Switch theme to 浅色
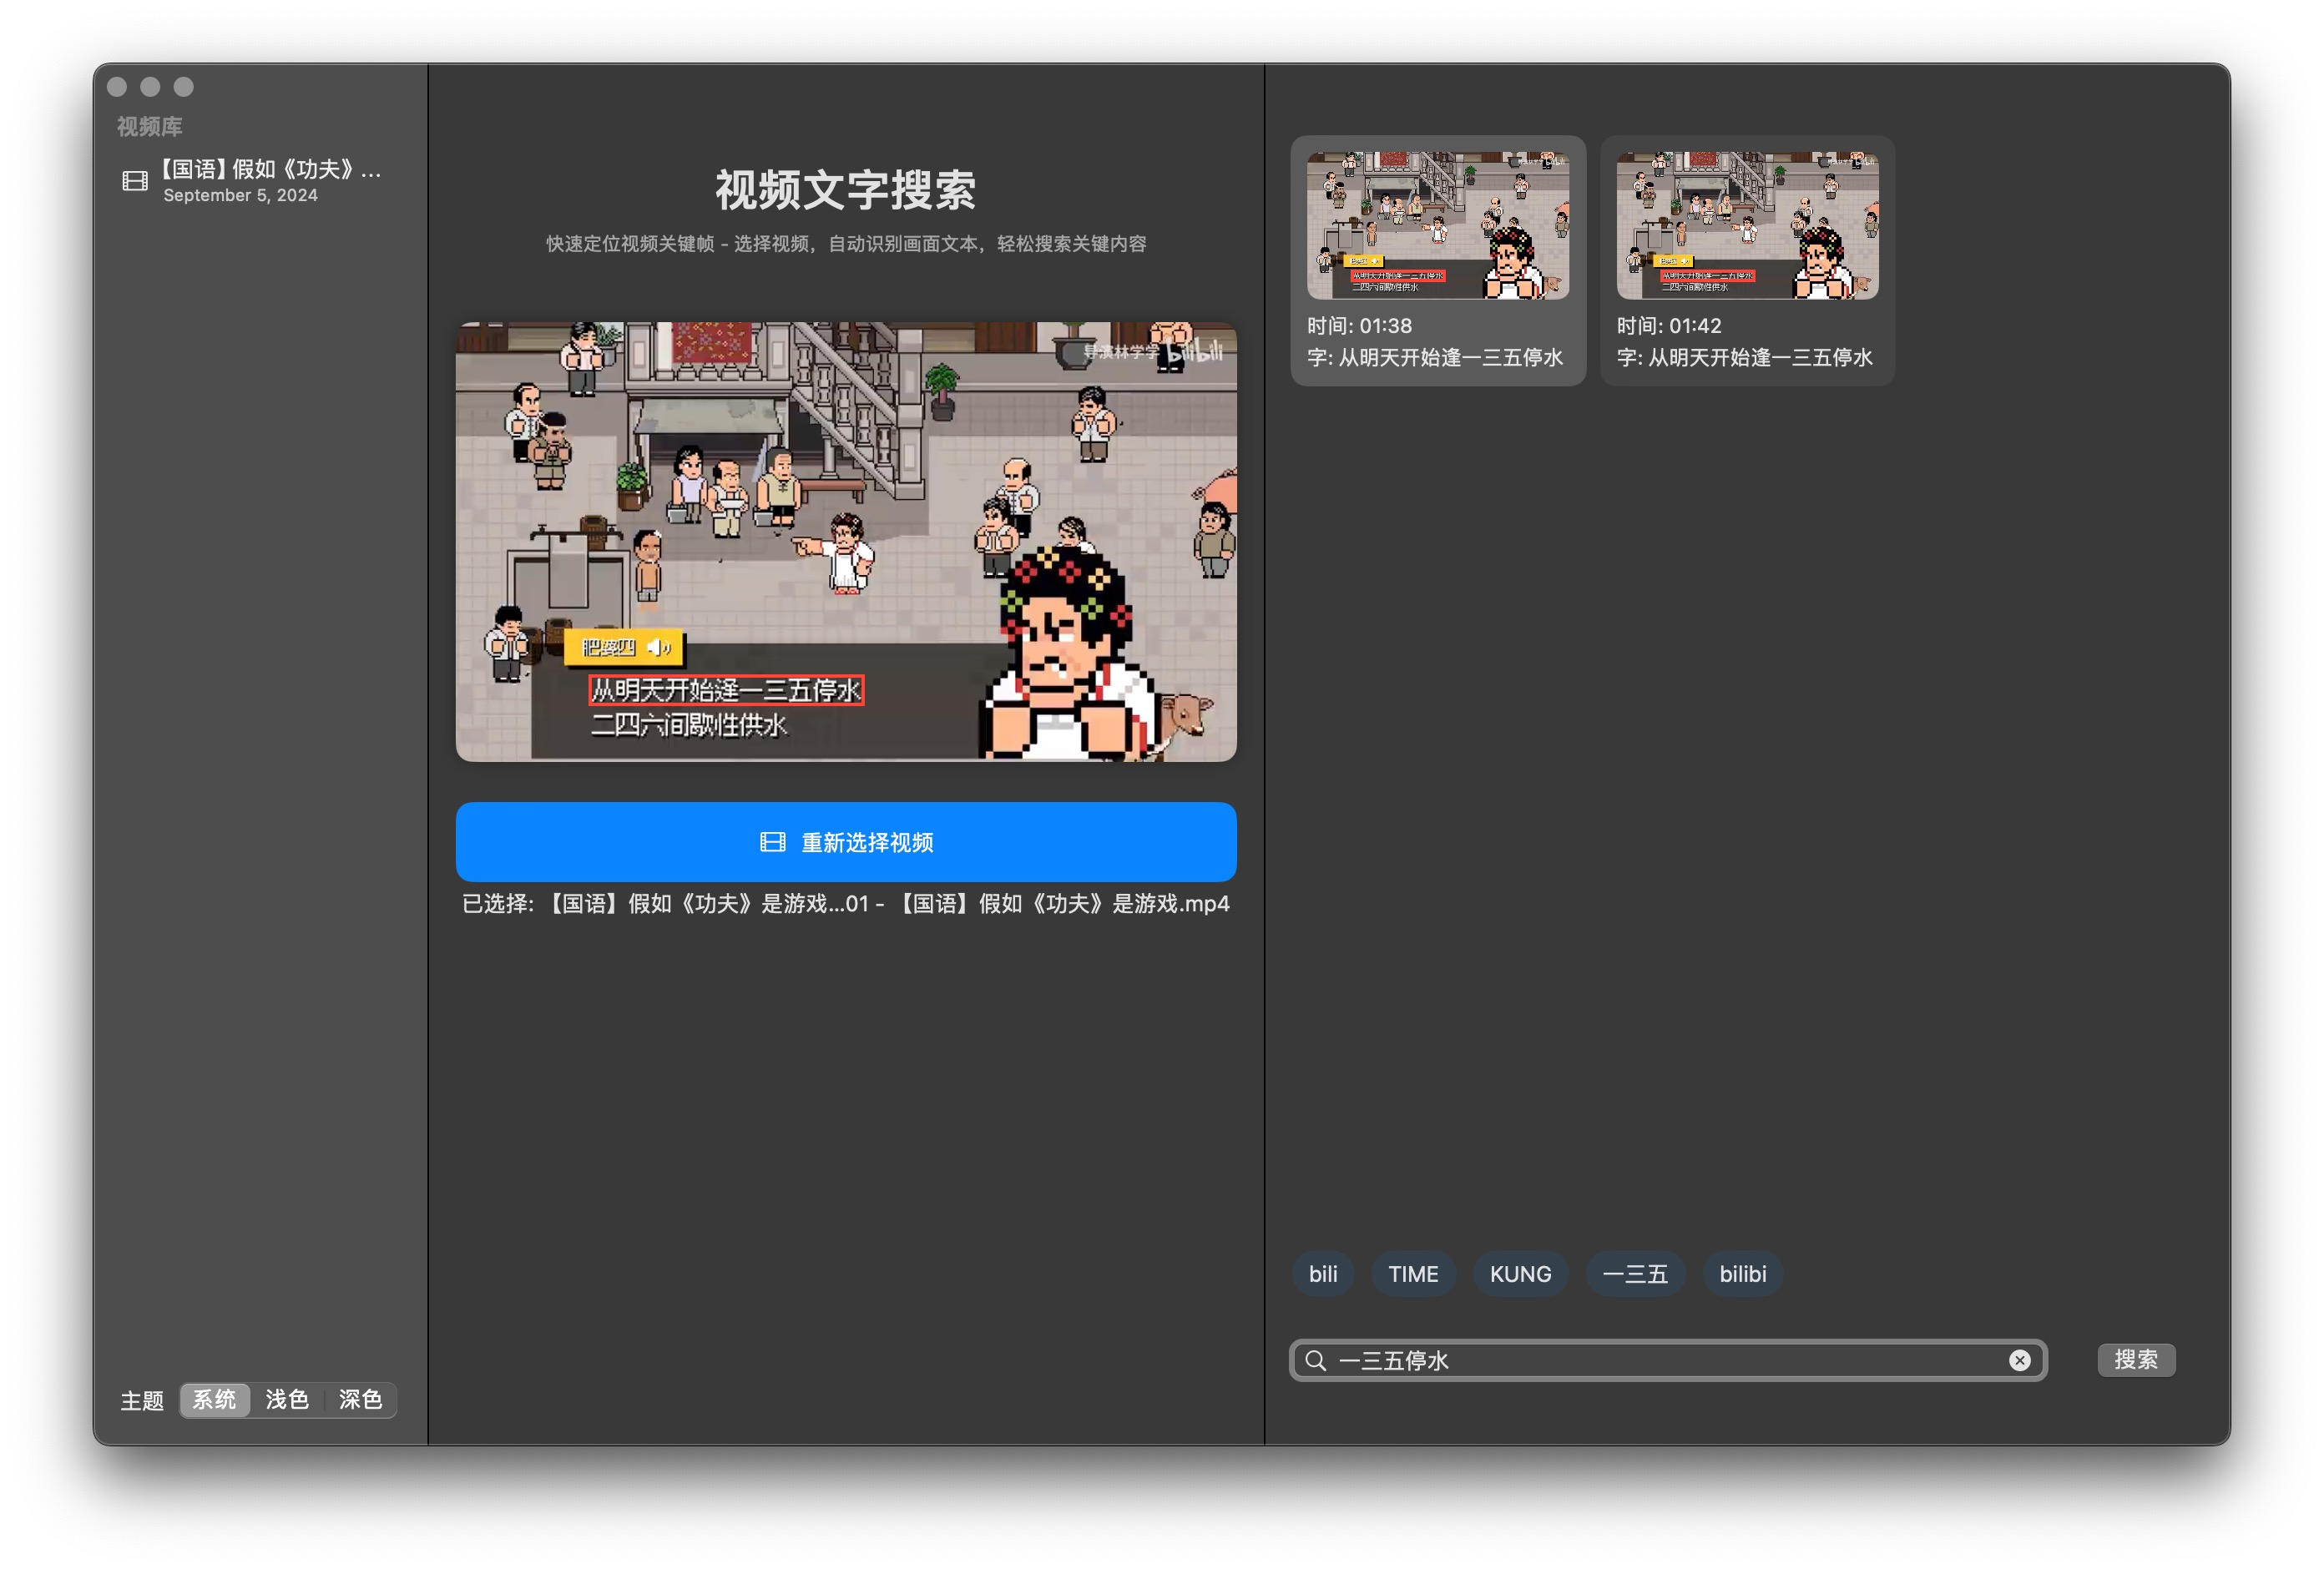 tap(286, 1400)
